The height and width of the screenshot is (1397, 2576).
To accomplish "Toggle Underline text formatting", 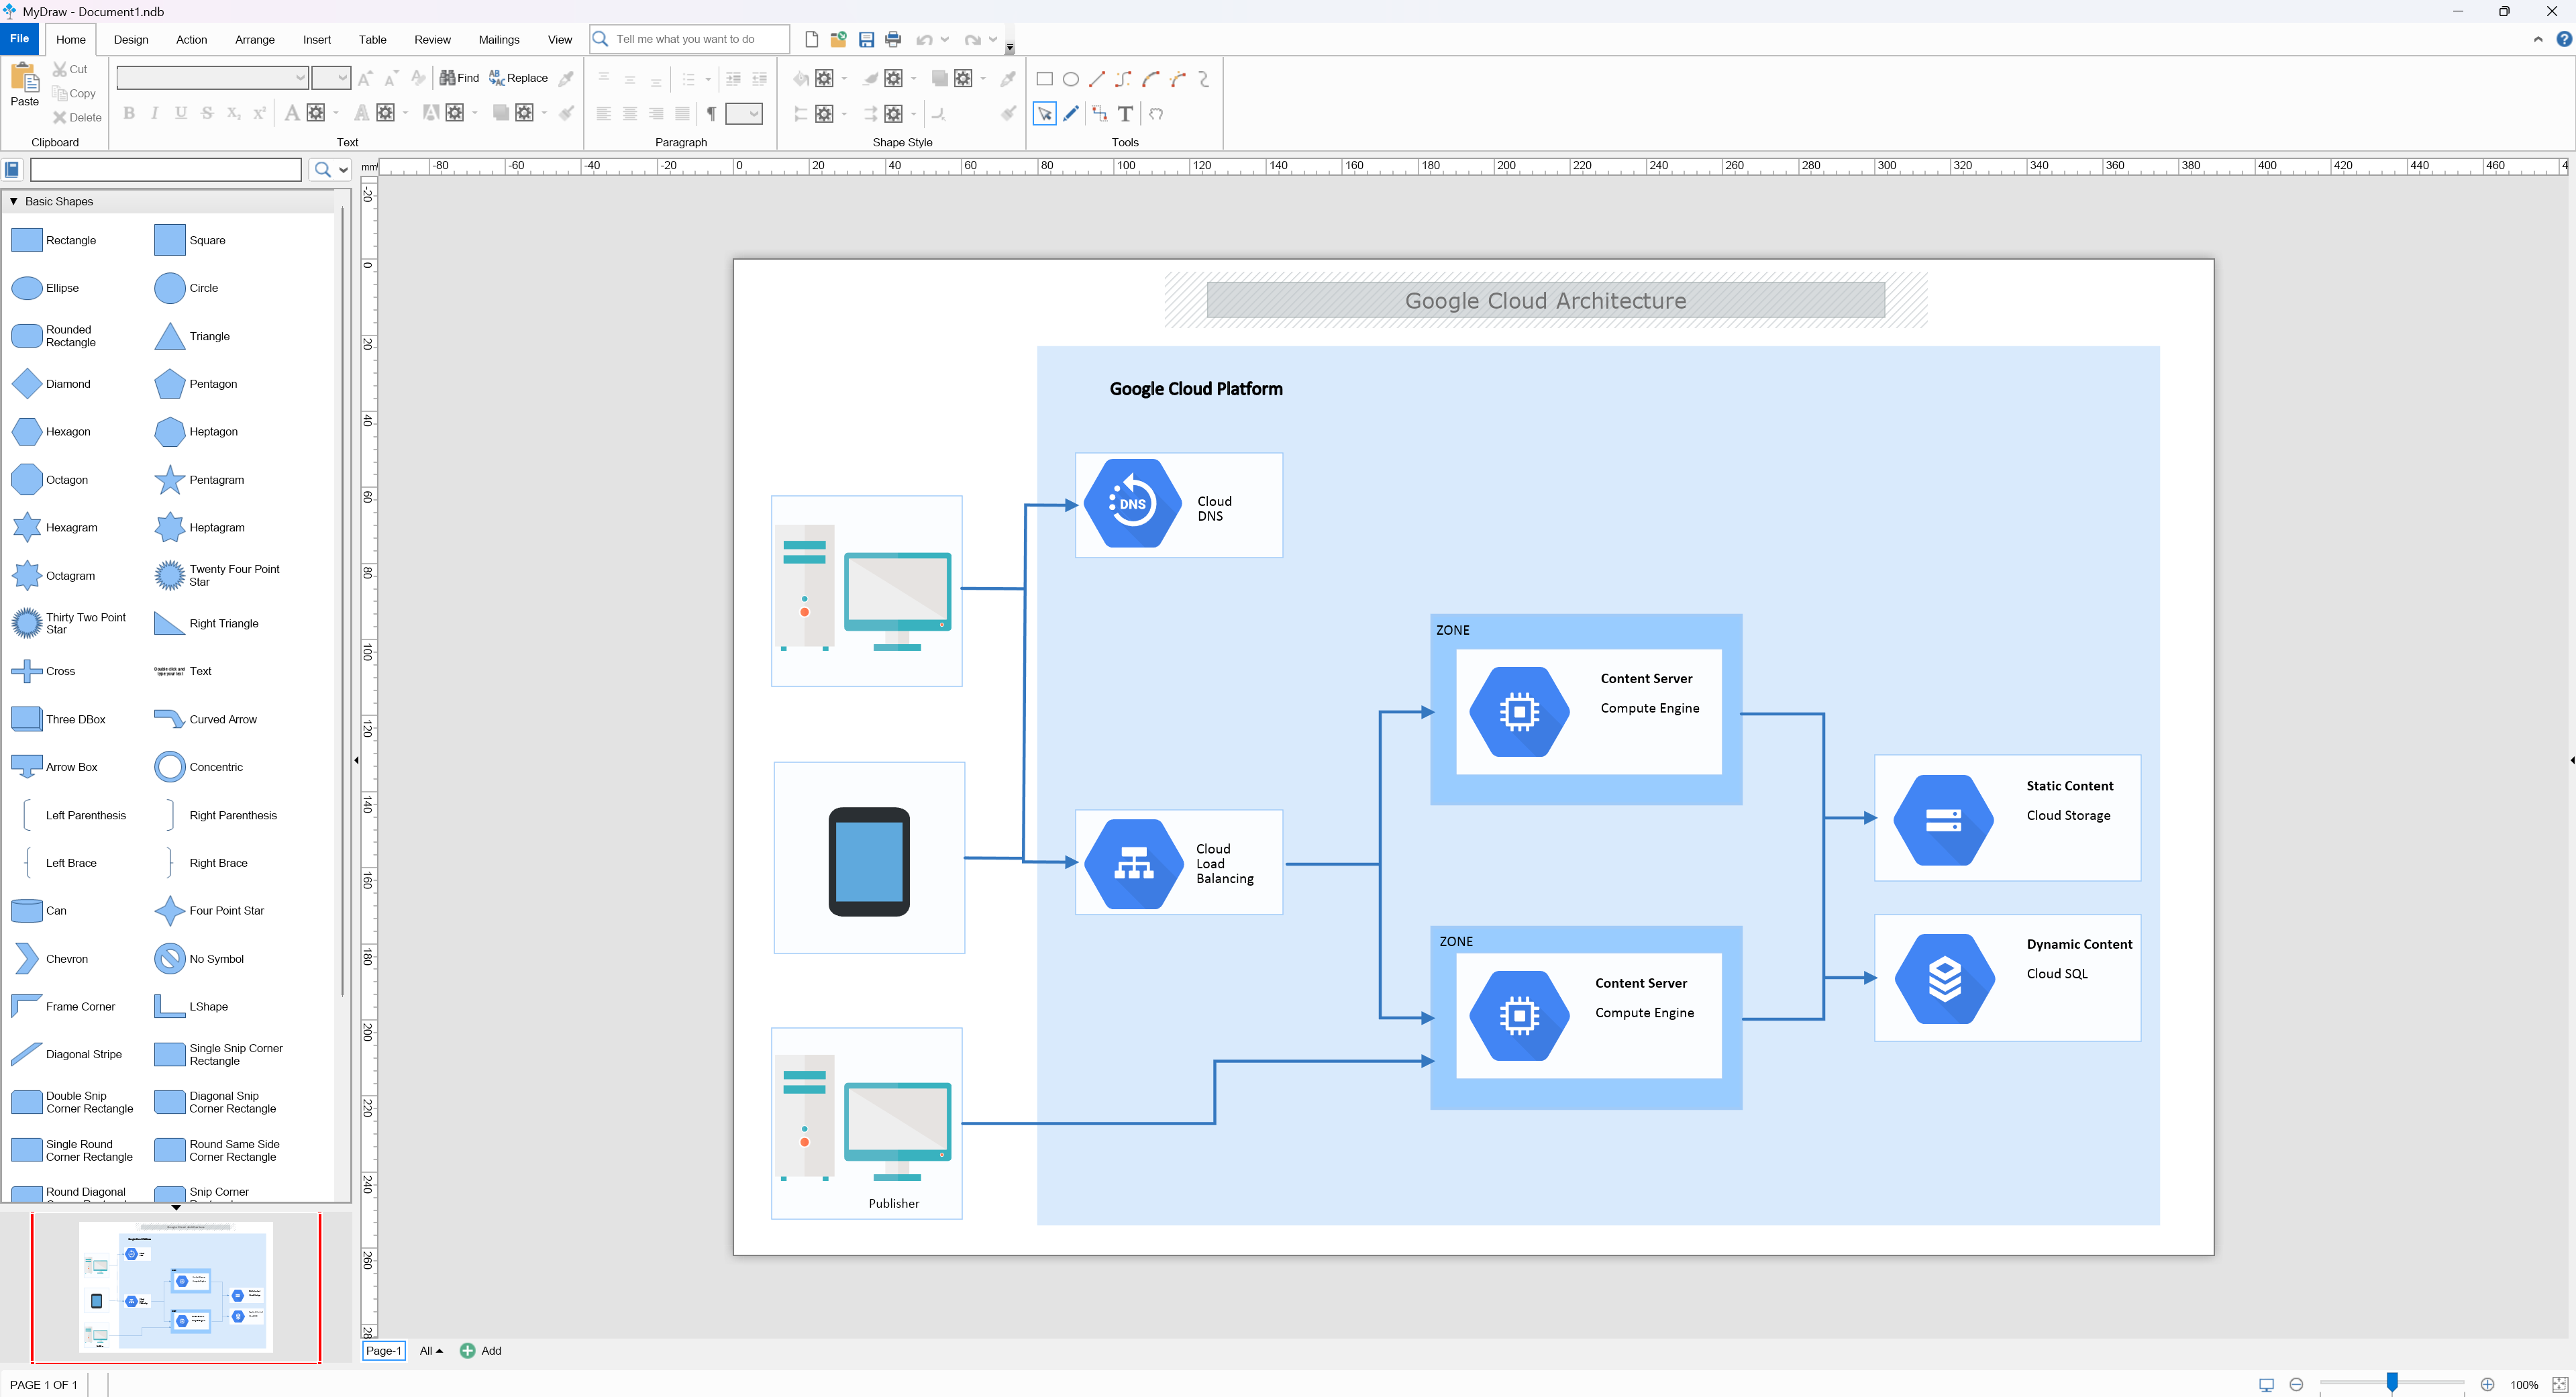I will tap(181, 113).
